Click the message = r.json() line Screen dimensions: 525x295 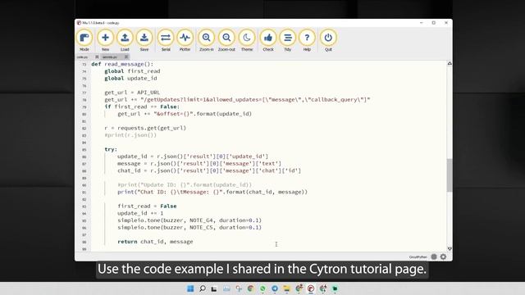coord(199,164)
